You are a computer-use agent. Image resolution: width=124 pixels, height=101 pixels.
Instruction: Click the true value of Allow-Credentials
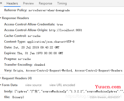pos(60,24)
